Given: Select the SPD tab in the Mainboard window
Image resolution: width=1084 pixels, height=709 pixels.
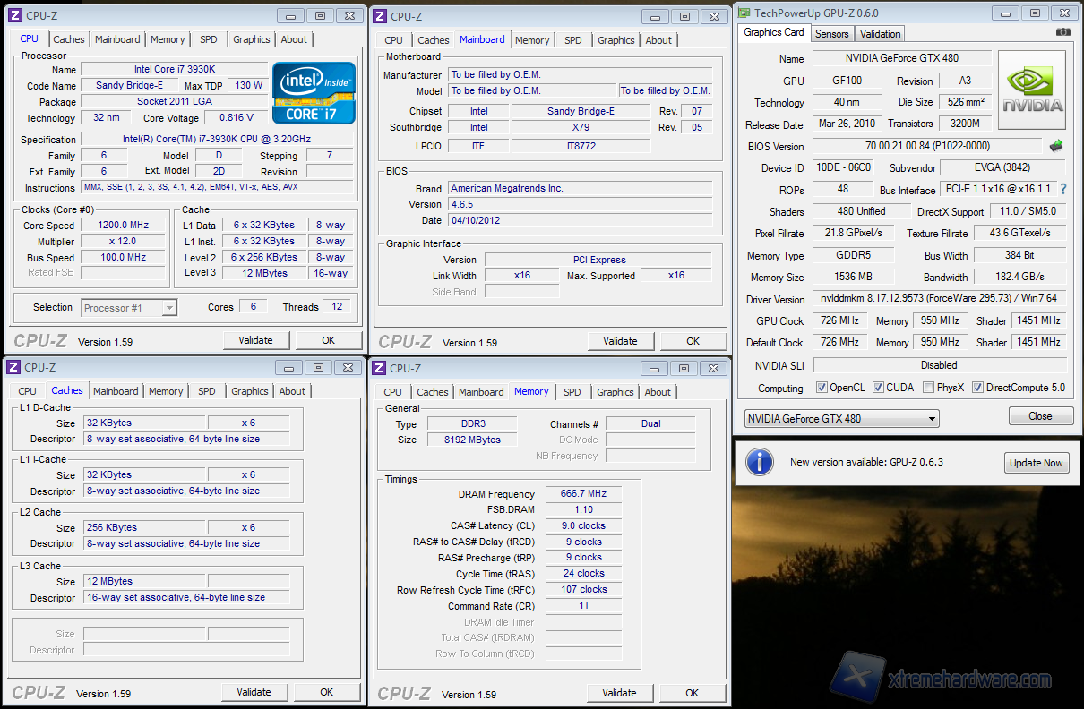Looking at the screenshot, I should 573,40.
